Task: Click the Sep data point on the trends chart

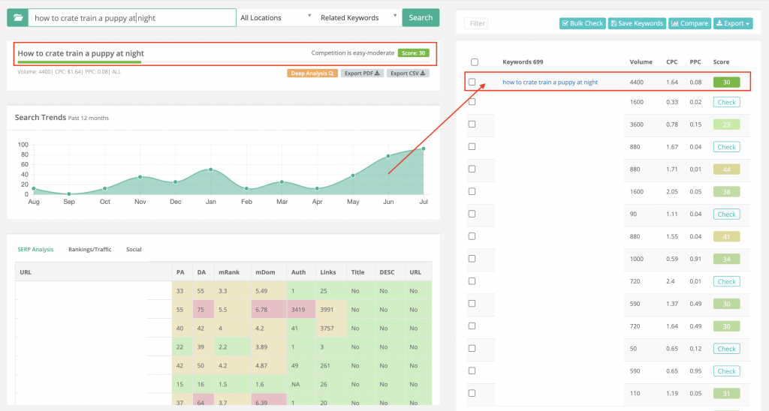Action: click(x=69, y=194)
